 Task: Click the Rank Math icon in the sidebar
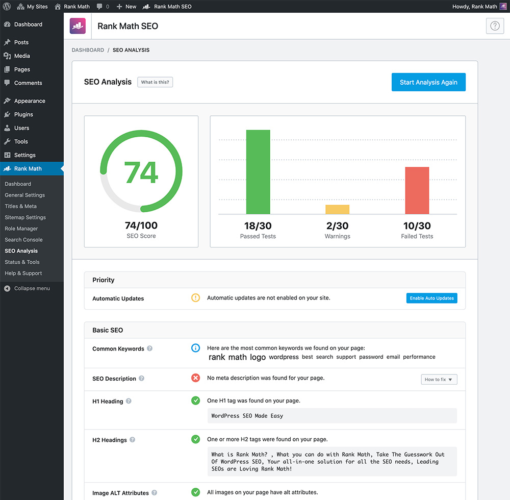pyautogui.click(x=8, y=169)
